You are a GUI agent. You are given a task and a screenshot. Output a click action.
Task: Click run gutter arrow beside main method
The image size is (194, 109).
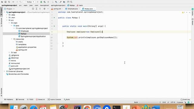point(54,26)
